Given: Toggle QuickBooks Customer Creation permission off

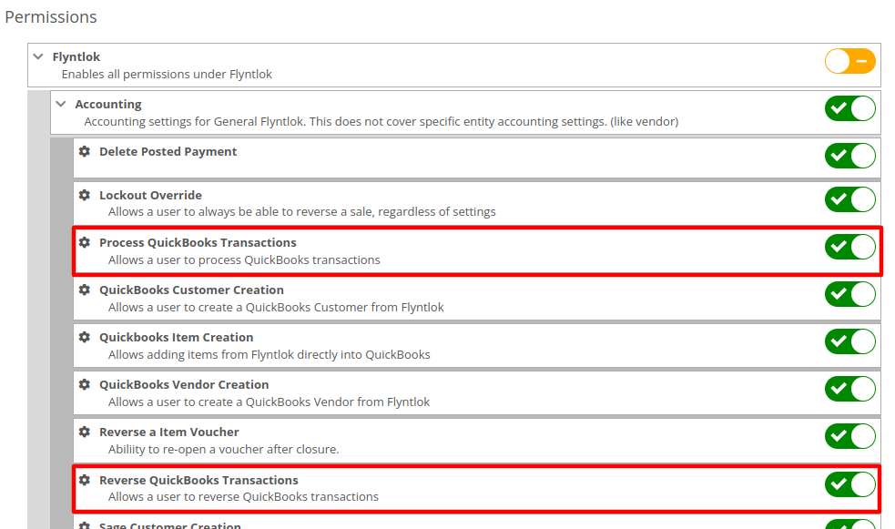Looking at the screenshot, I should pyautogui.click(x=849, y=294).
